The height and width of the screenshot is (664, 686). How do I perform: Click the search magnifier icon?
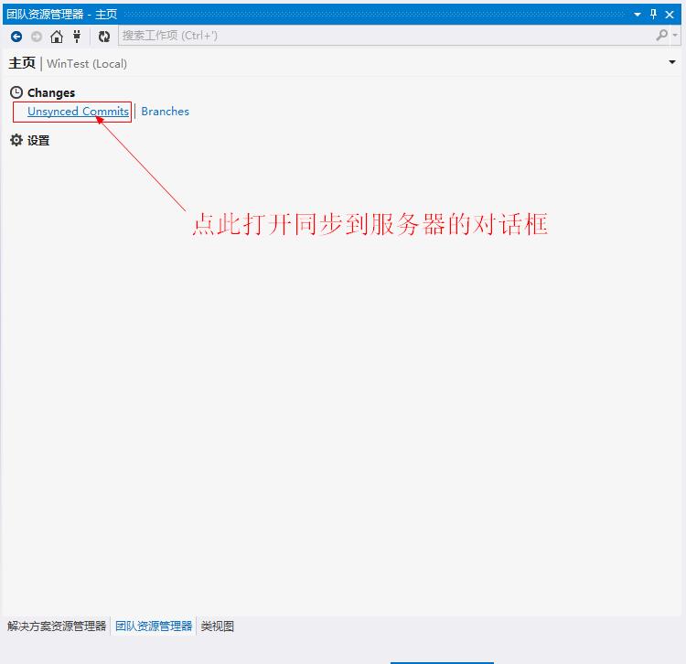[662, 35]
